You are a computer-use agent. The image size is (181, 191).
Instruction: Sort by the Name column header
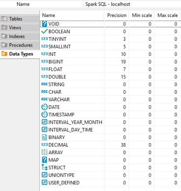[x=72, y=15]
